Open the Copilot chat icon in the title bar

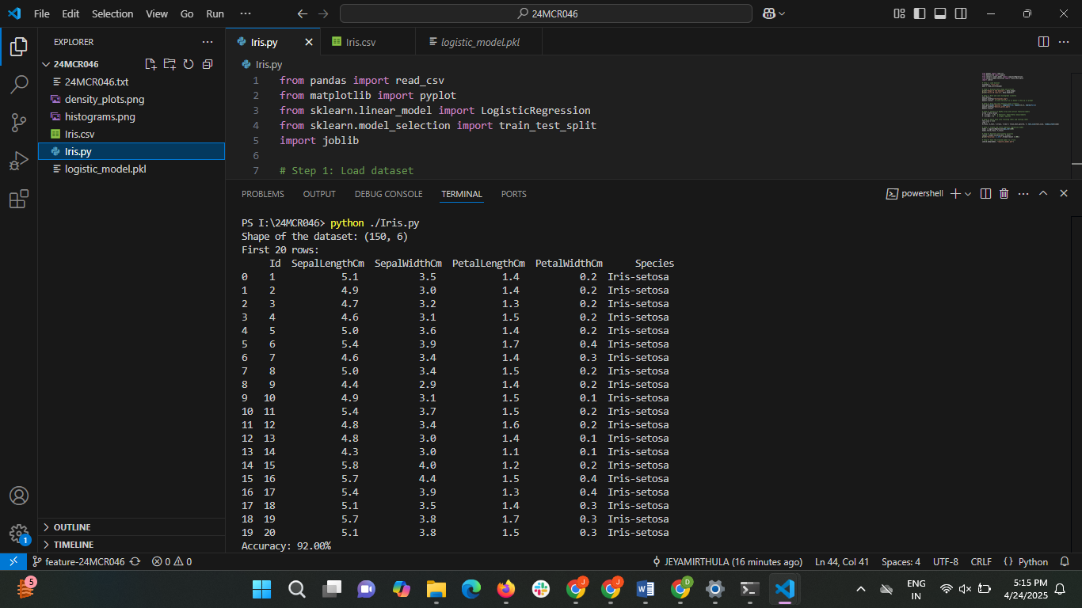[768, 13]
